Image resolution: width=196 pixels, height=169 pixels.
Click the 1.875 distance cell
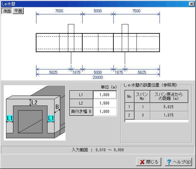tap(169, 115)
